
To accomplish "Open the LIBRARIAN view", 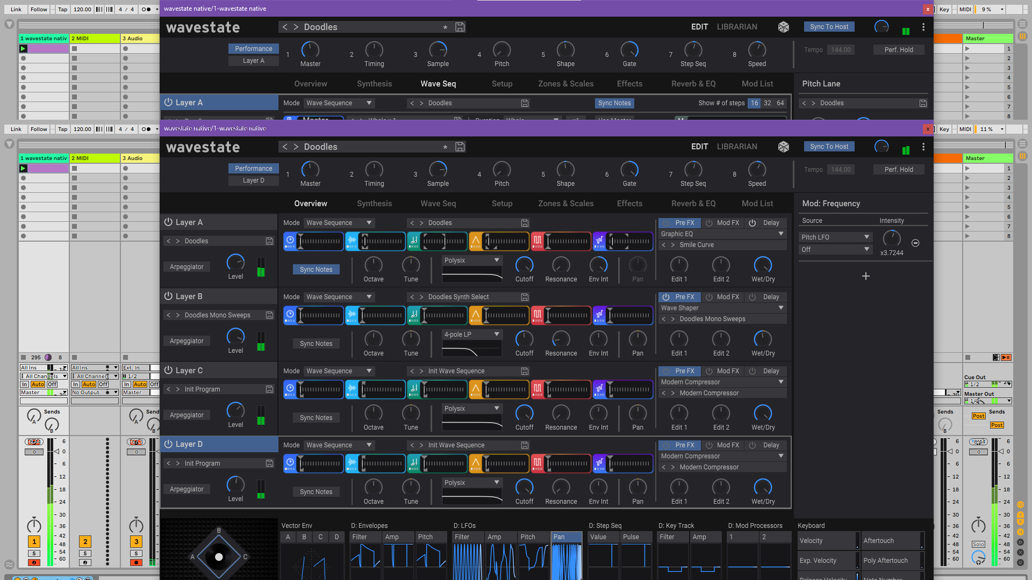I will (737, 147).
